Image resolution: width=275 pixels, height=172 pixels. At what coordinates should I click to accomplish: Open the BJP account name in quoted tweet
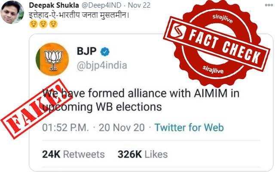click(x=87, y=51)
